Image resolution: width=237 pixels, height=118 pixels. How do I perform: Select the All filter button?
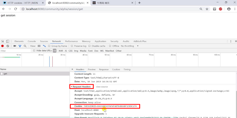coord(55,51)
